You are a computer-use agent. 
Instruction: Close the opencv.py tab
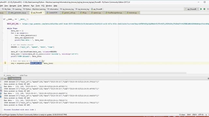click(x=102, y=13)
